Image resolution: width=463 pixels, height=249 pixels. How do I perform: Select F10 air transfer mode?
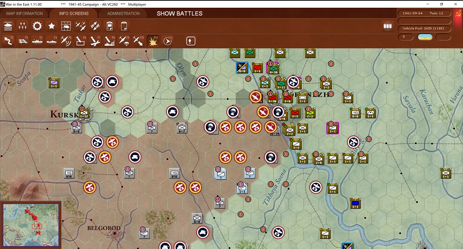(x=138, y=41)
